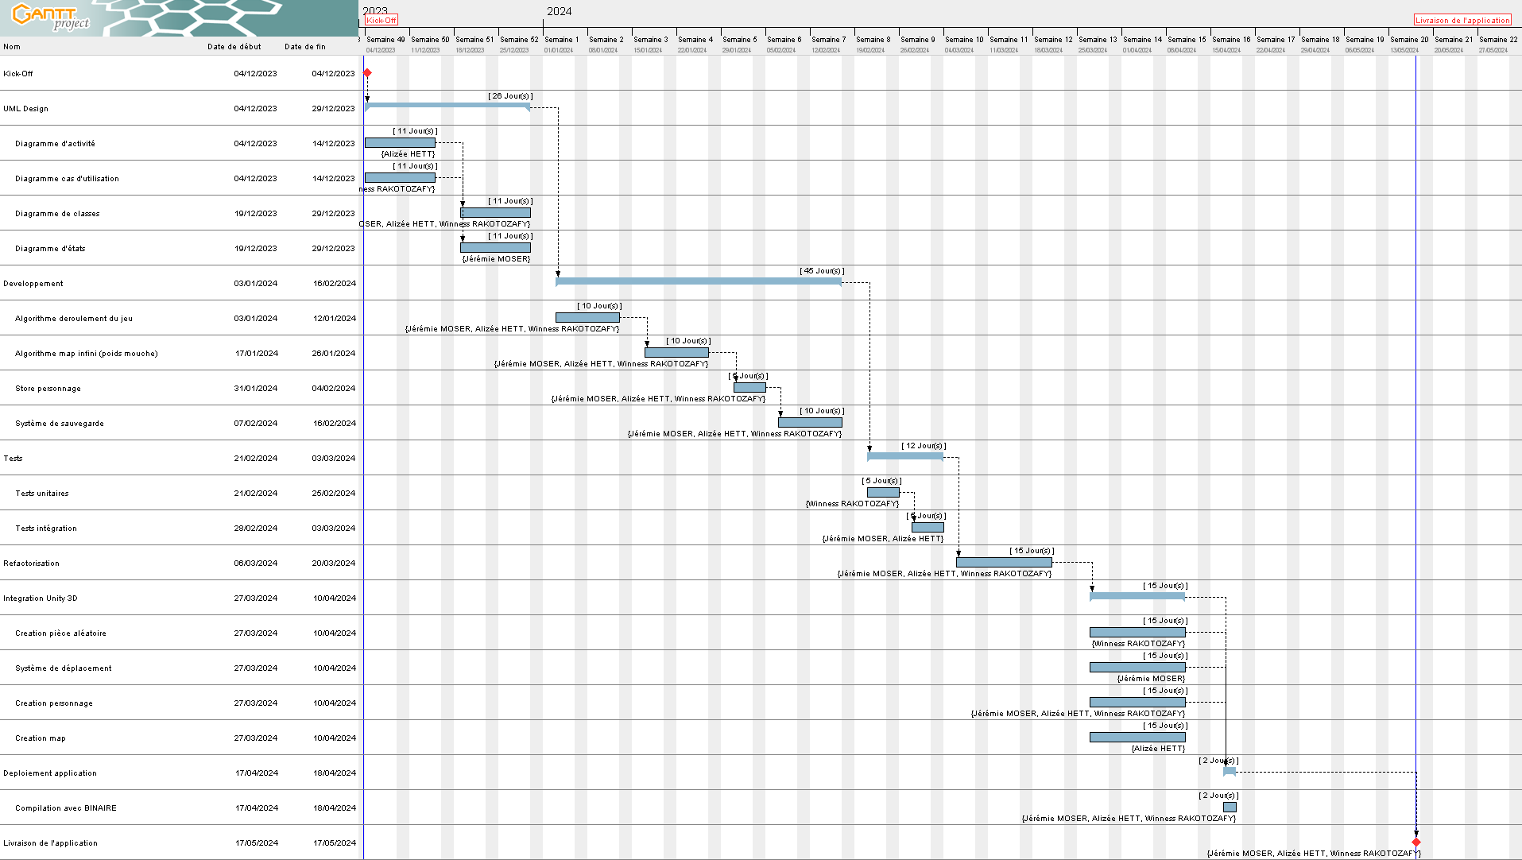Click the Semaine 15 week header
1522x860 pixels.
pyautogui.click(x=1187, y=40)
